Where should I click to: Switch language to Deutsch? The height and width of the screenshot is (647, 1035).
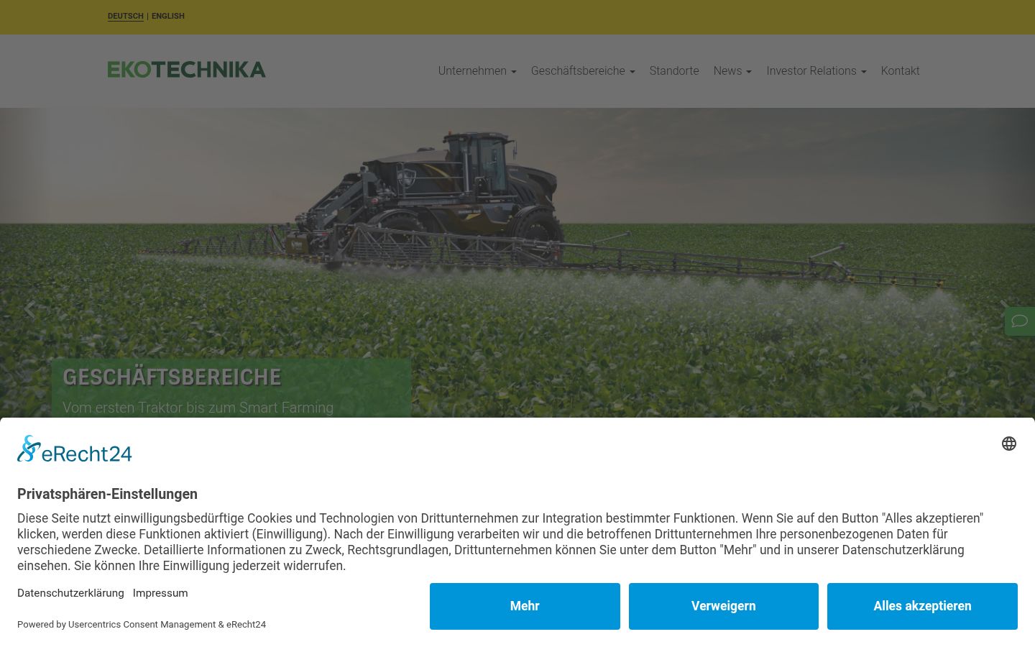[126, 16]
